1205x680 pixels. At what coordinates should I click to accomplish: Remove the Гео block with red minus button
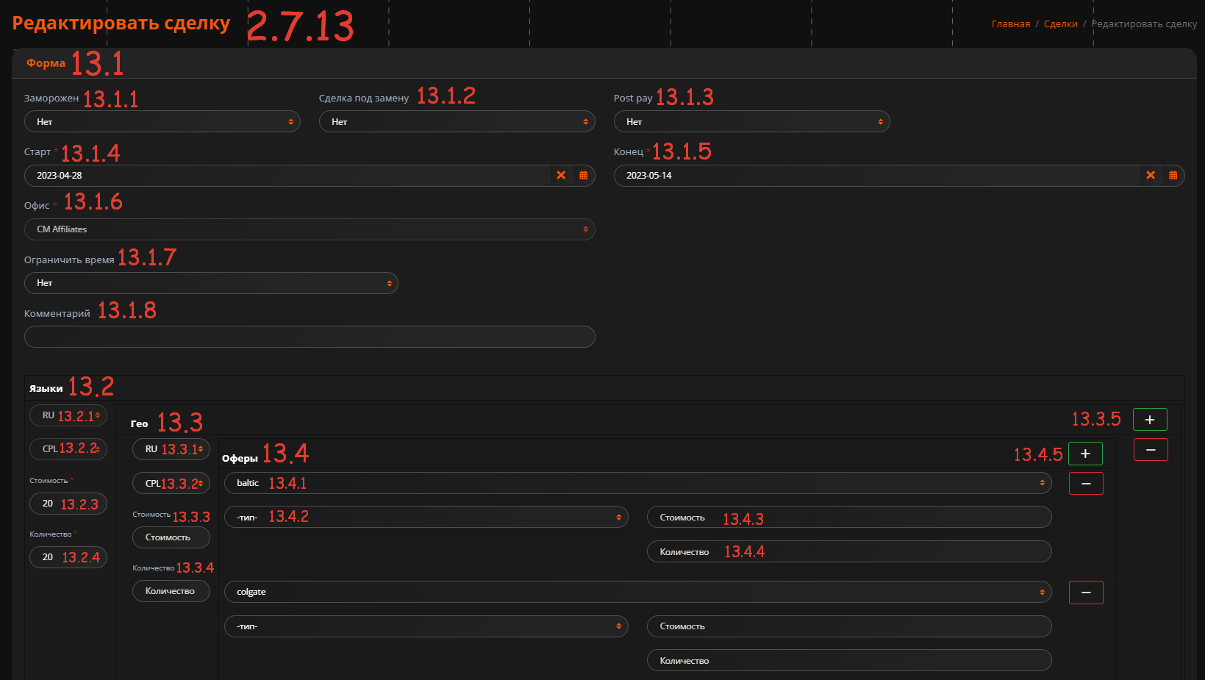[x=1151, y=450]
